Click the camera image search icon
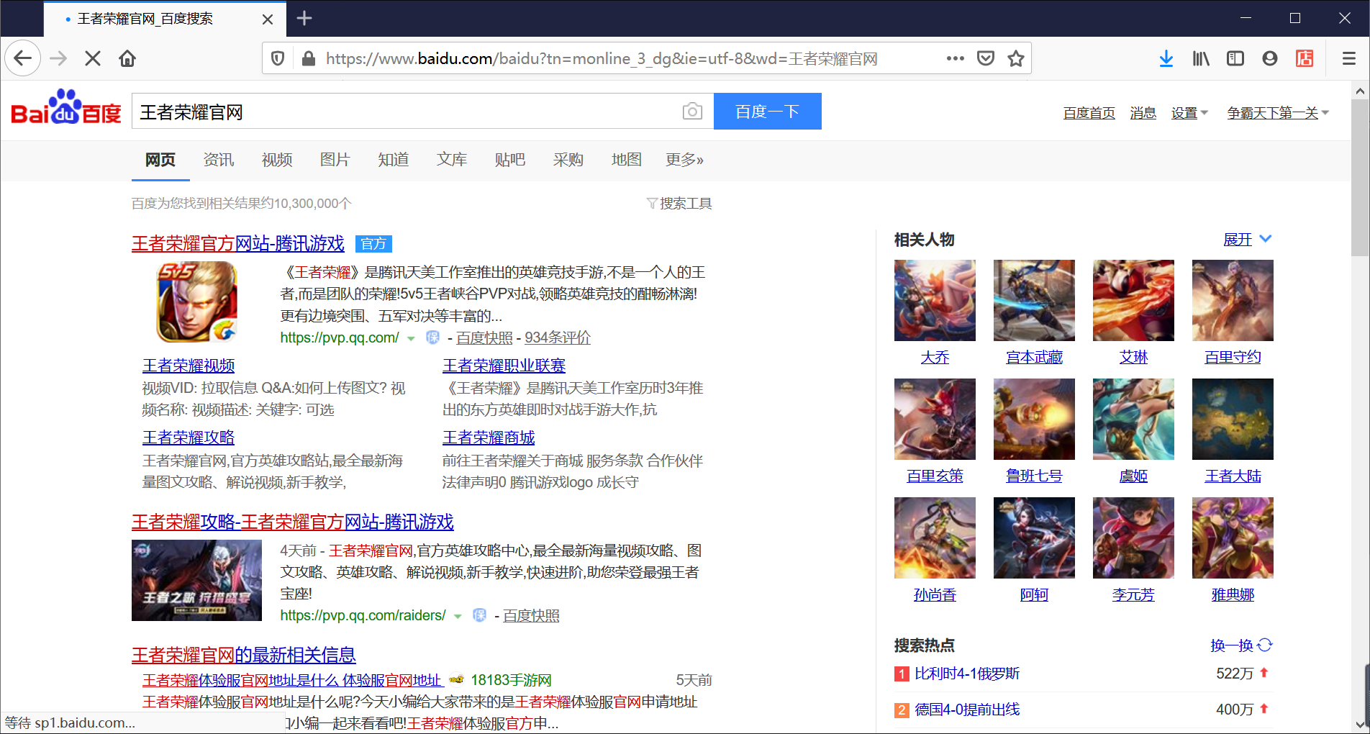This screenshot has width=1370, height=734. tap(692, 111)
